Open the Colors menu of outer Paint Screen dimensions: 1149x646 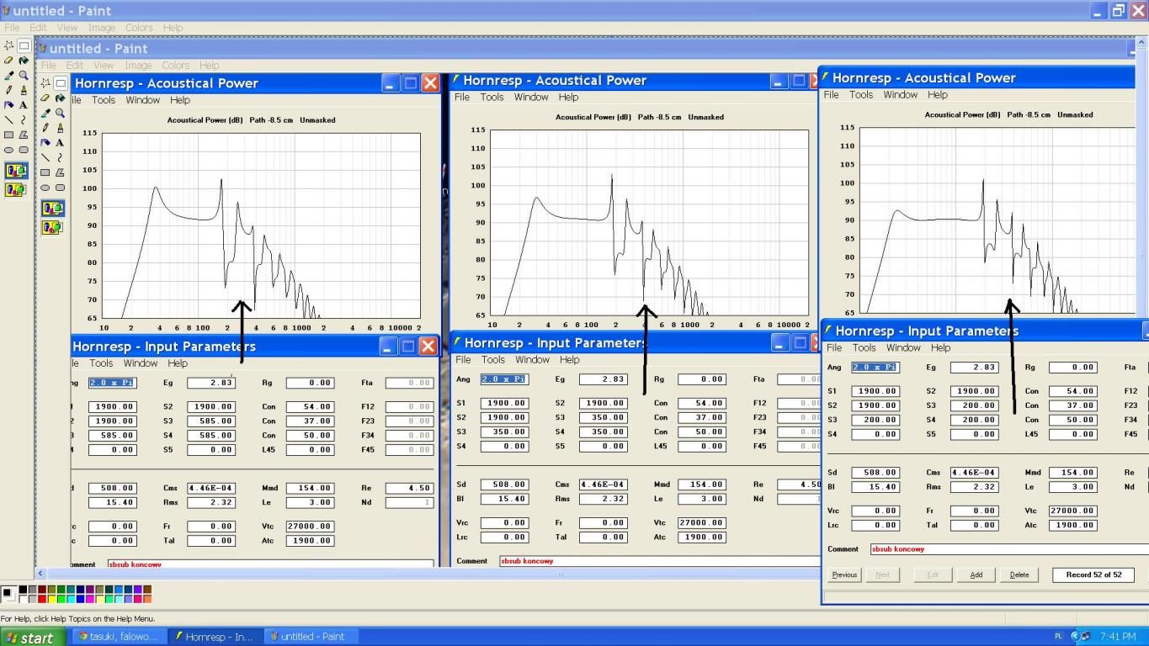tap(139, 28)
